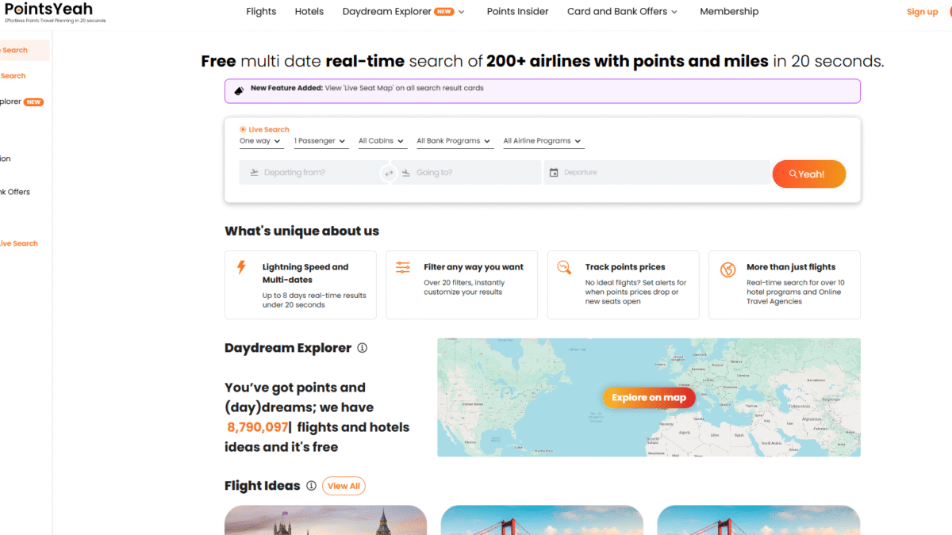Click the lightning bolt icon
This screenshot has height=535, width=952.
[x=242, y=267]
